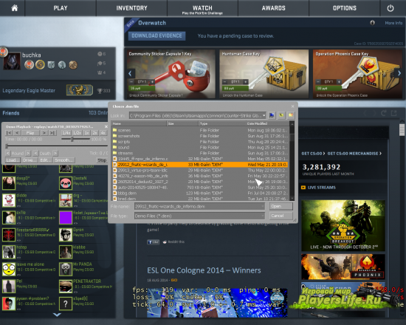Click Smooth... in Demo Playback
The image size is (406, 325).
pos(64,160)
